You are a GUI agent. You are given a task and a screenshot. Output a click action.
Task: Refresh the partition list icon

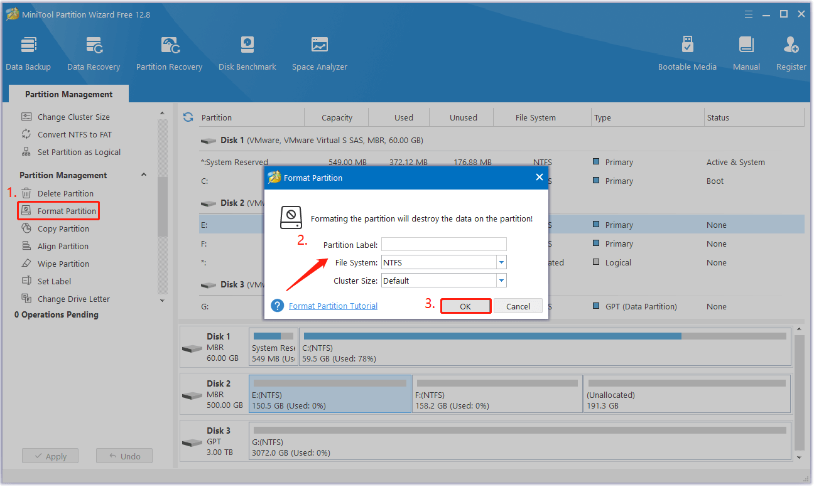point(188,117)
